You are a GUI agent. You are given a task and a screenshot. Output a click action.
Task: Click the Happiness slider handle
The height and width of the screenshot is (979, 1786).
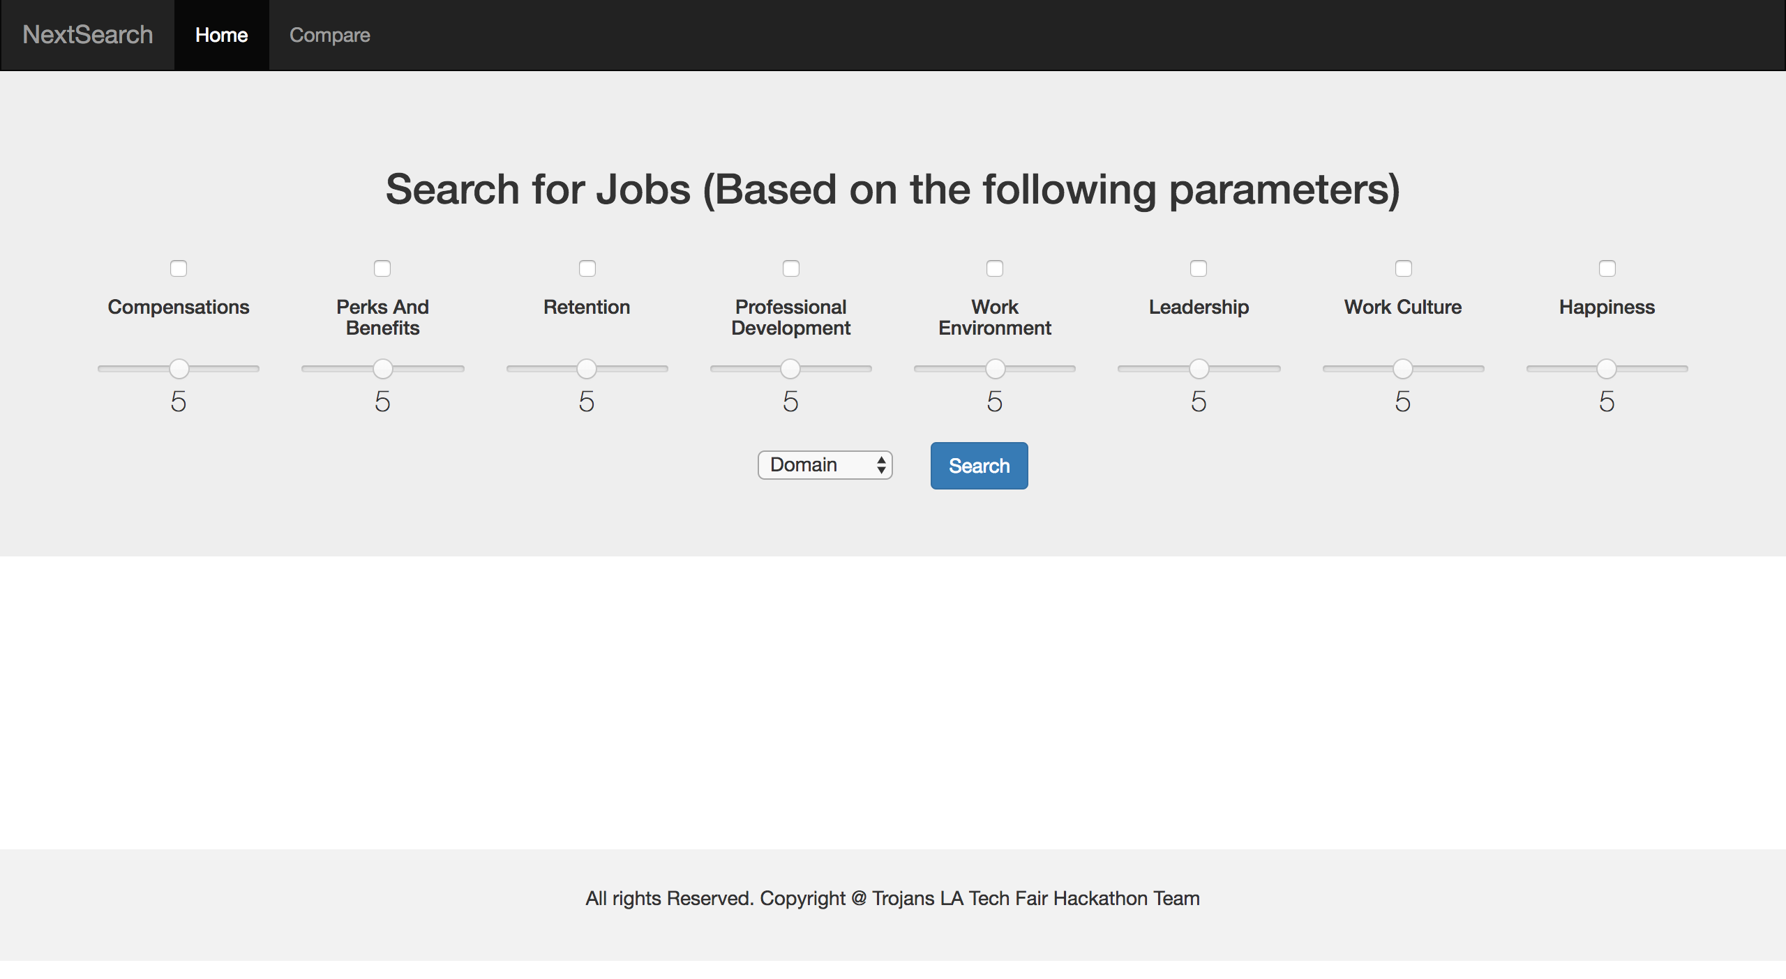coord(1607,368)
